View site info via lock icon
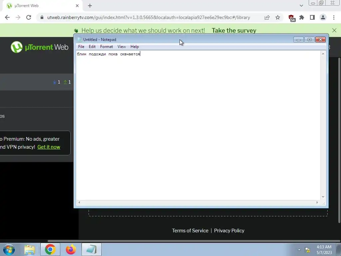This screenshot has width=341, height=256. pyautogui.click(x=42, y=17)
